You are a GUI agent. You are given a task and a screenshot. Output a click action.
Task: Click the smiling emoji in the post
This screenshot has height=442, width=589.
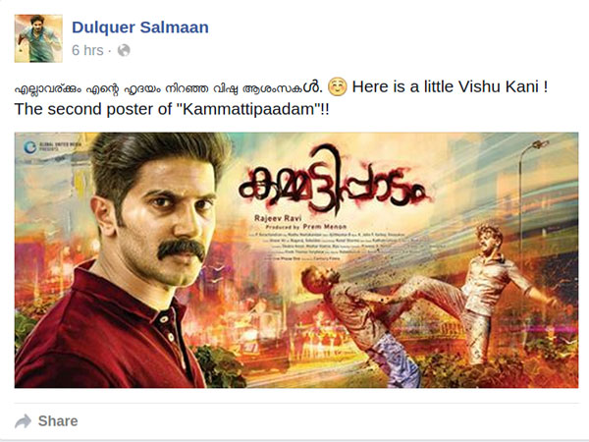pos(338,86)
